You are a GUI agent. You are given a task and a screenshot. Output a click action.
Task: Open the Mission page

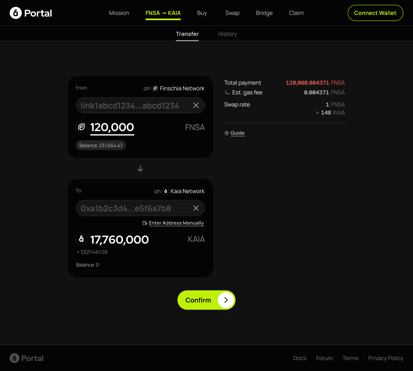pyautogui.click(x=119, y=13)
